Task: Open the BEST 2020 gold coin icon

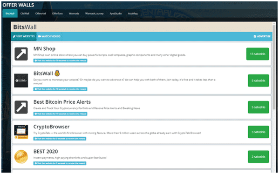Action: tap(21, 157)
